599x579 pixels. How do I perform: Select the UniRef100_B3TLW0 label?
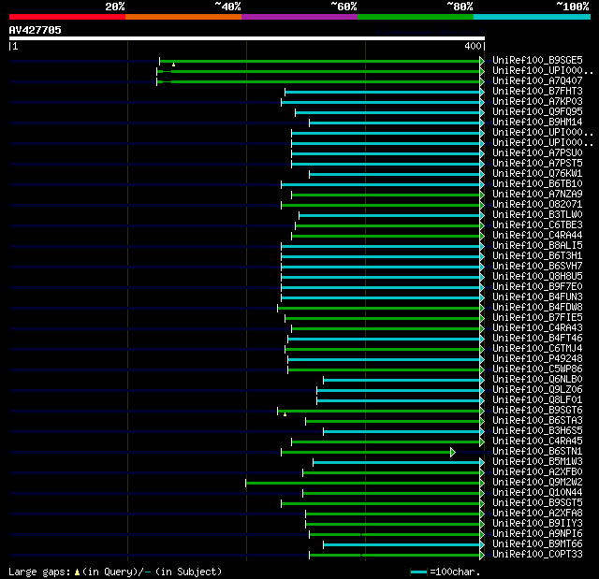click(537, 215)
